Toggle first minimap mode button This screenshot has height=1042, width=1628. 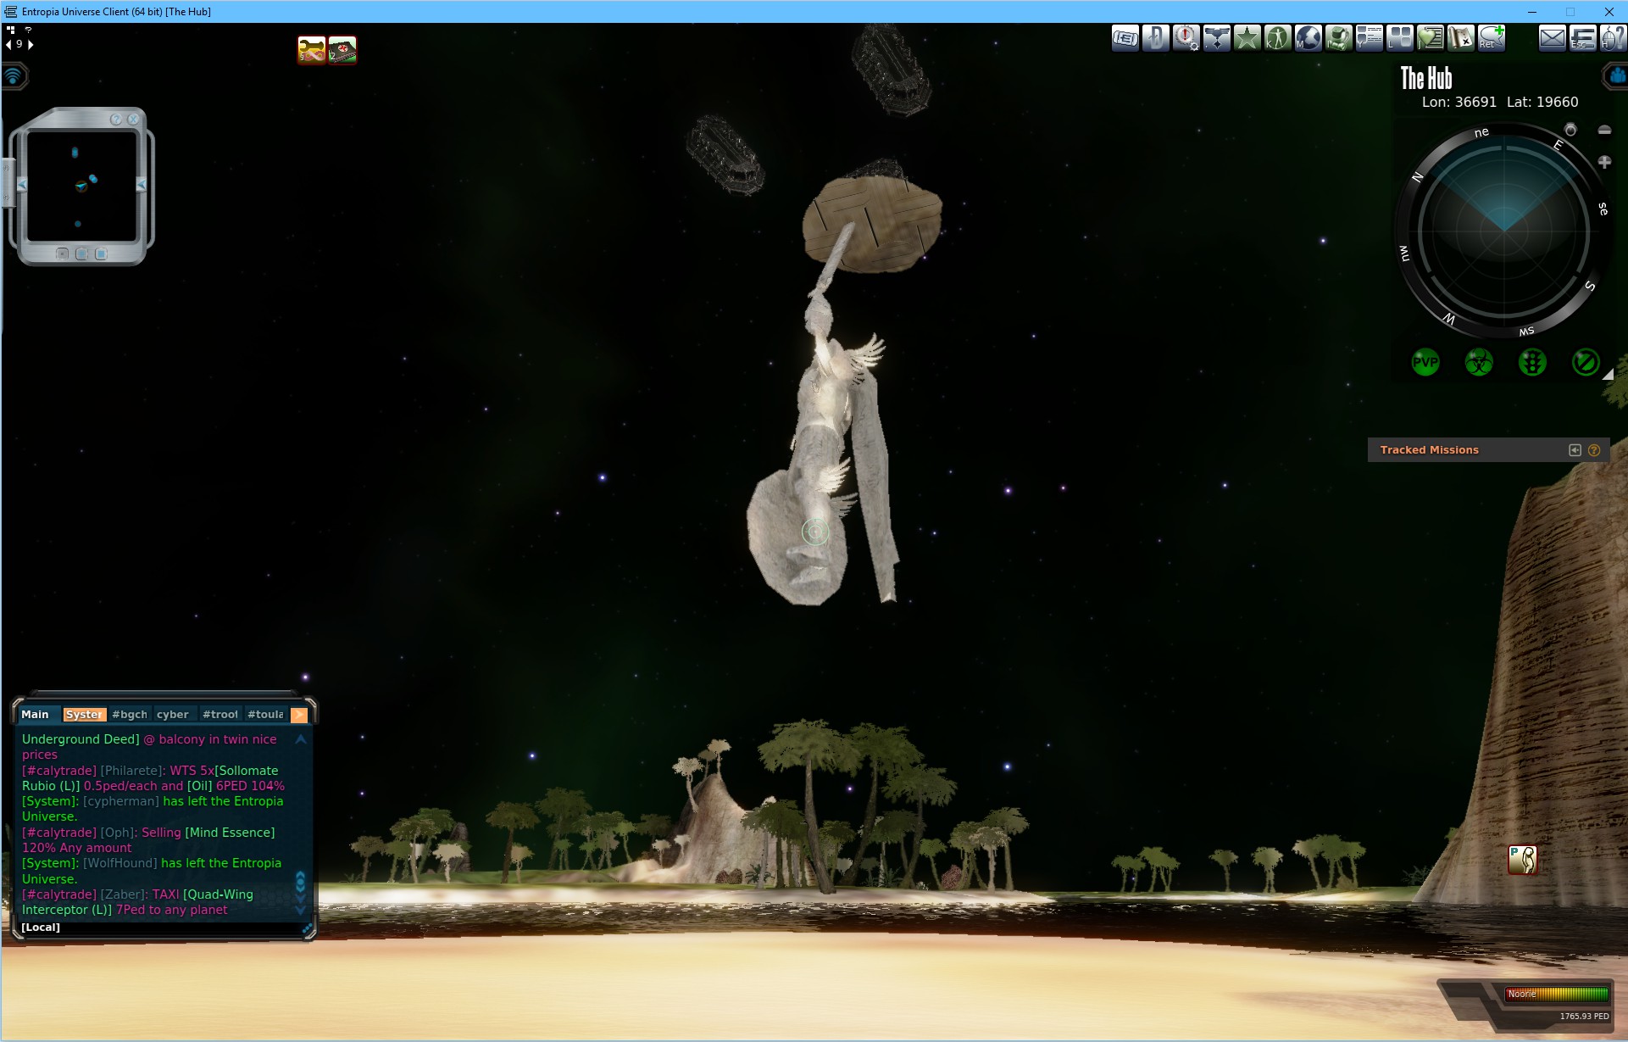(62, 254)
